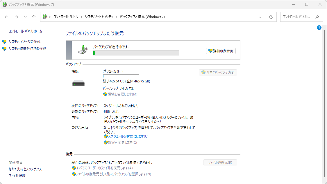Open システム修復ディスクの作成
The image size is (327, 184).
pos(27,49)
